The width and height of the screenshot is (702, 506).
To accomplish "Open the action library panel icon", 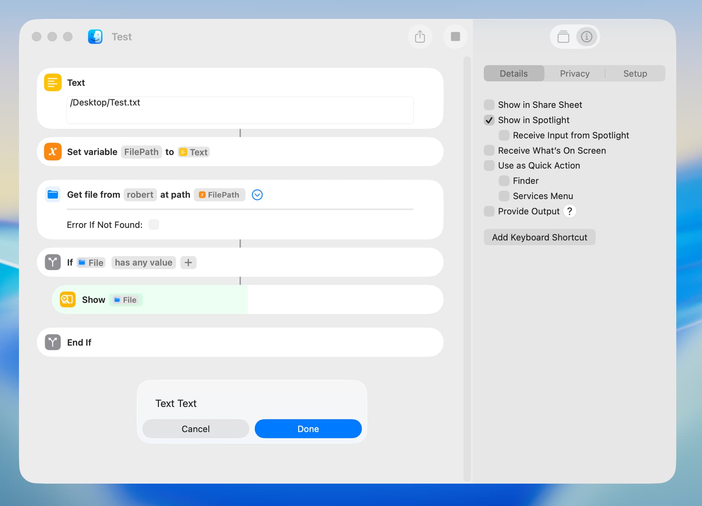I will [563, 37].
